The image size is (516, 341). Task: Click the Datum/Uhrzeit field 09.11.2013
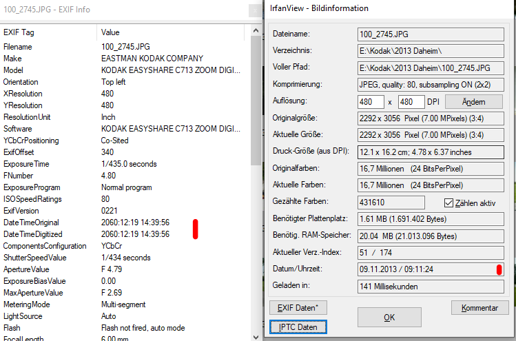431,269
